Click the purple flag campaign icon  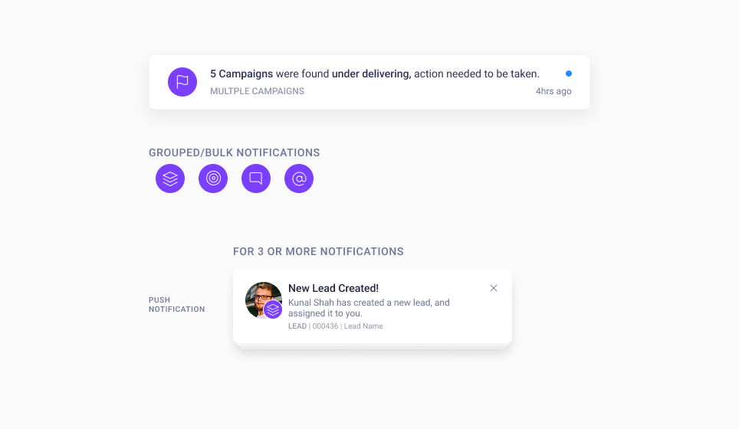click(x=182, y=82)
